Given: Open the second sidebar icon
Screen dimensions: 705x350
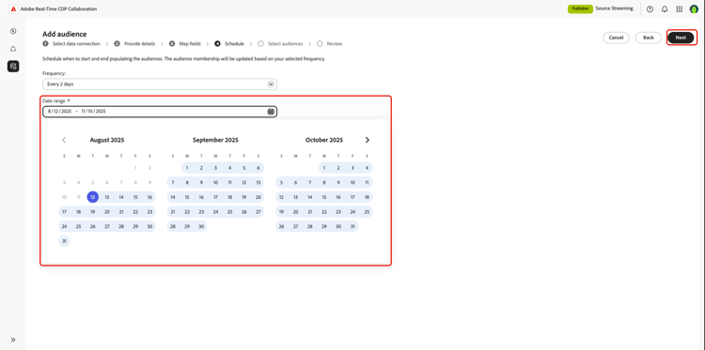Looking at the screenshot, I should point(13,49).
